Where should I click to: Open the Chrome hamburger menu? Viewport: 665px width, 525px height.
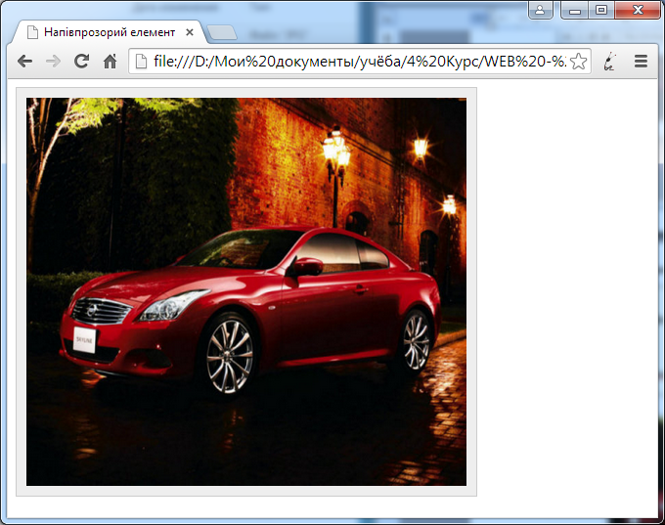(642, 61)
